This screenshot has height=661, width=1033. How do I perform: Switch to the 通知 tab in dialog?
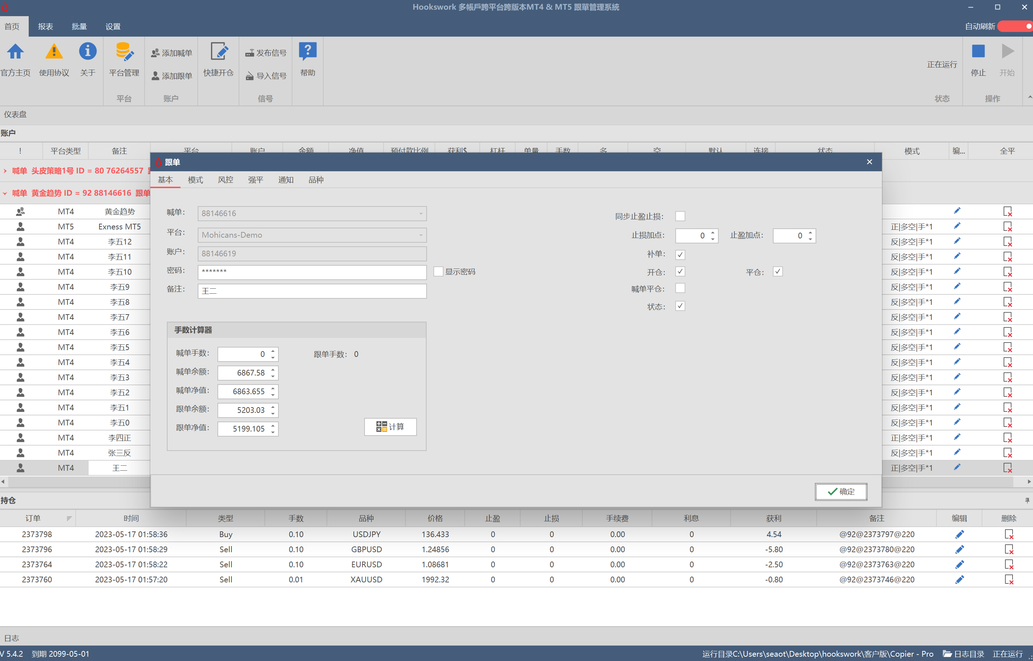coord(285,180)
